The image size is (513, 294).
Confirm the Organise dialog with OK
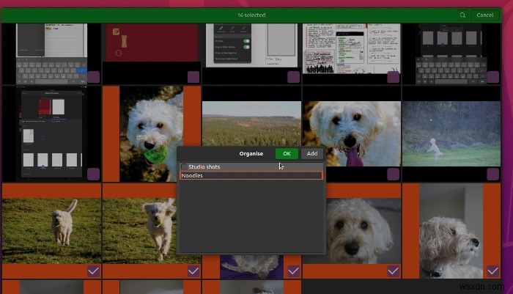[287, 153]
